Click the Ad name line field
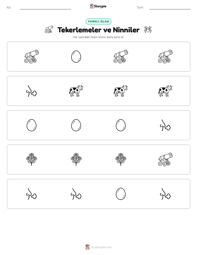This screenshot has width=197, height=255. [x=45, y=7]
